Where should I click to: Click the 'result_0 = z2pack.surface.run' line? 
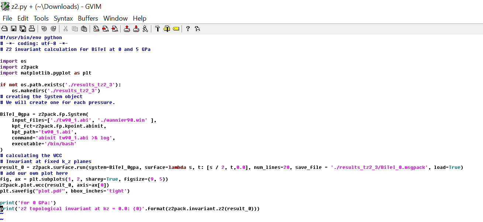(232, 167)
